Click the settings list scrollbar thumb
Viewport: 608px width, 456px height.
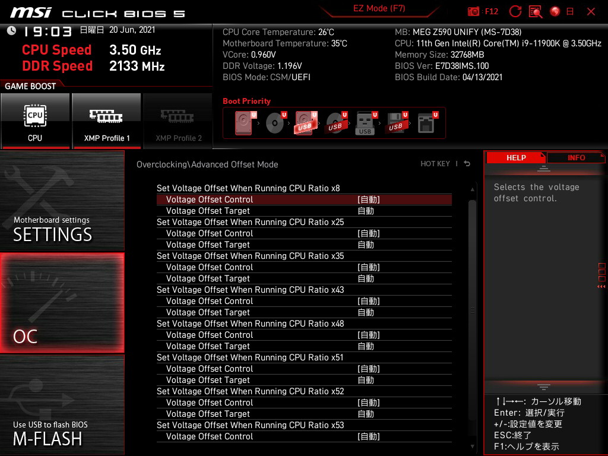(472, 310)
